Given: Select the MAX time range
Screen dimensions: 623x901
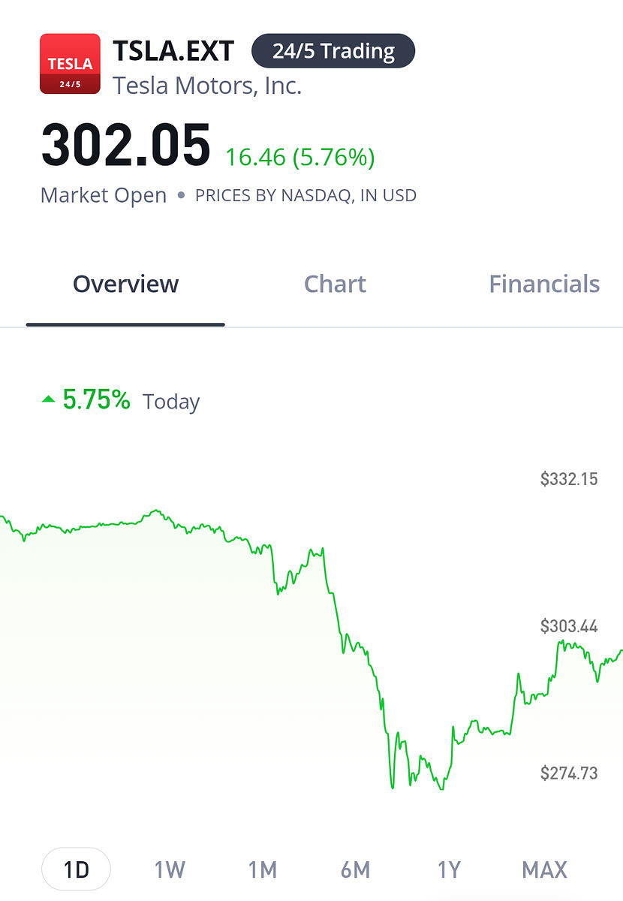Looking at the screenshot, I should [544, 870].
